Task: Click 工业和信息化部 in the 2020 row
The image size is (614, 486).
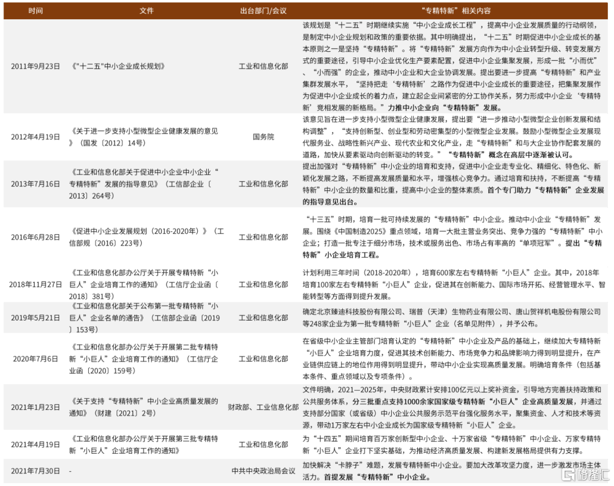Action: click(x=263, y=359)
